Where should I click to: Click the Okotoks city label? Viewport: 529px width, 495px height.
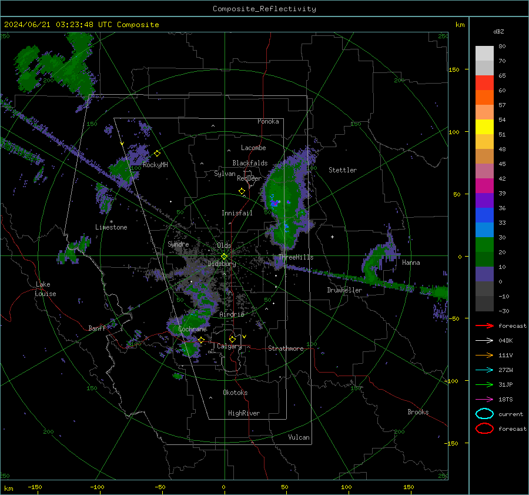(235, 393)
